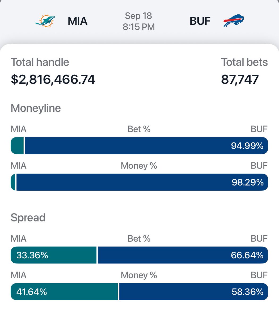Tap the Miami Dolphins team logo
279x319 pixels.
point(45,21)
